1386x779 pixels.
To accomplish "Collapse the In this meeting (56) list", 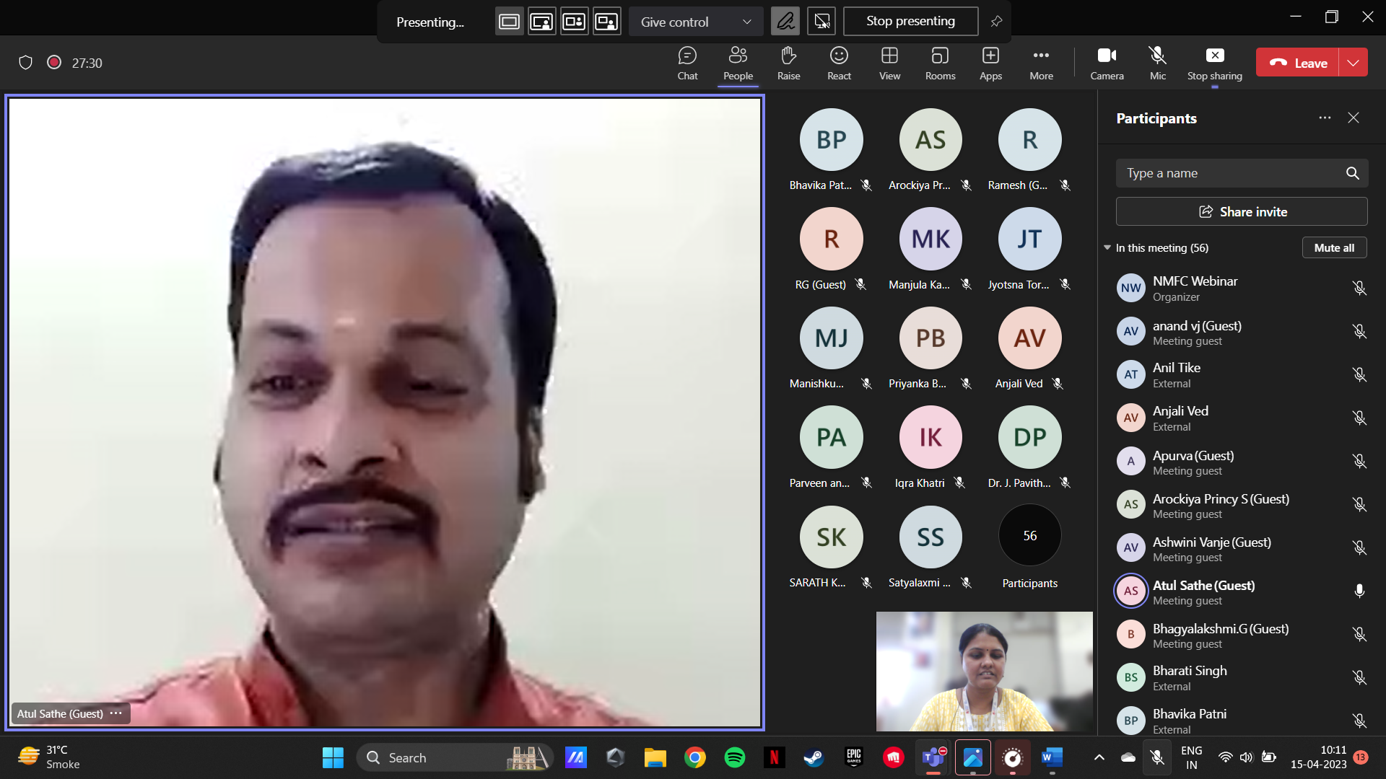I will click(1107, 247).
